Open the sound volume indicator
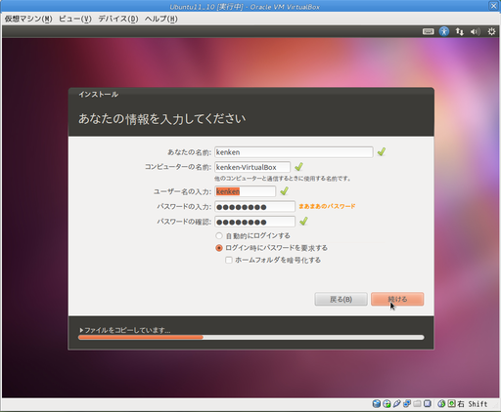 (x=475, y=31)
